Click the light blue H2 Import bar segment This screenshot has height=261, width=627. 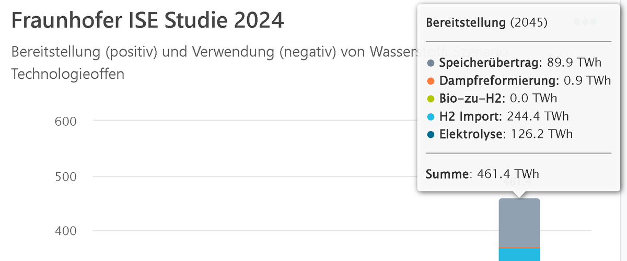click(x=519, y=255)
